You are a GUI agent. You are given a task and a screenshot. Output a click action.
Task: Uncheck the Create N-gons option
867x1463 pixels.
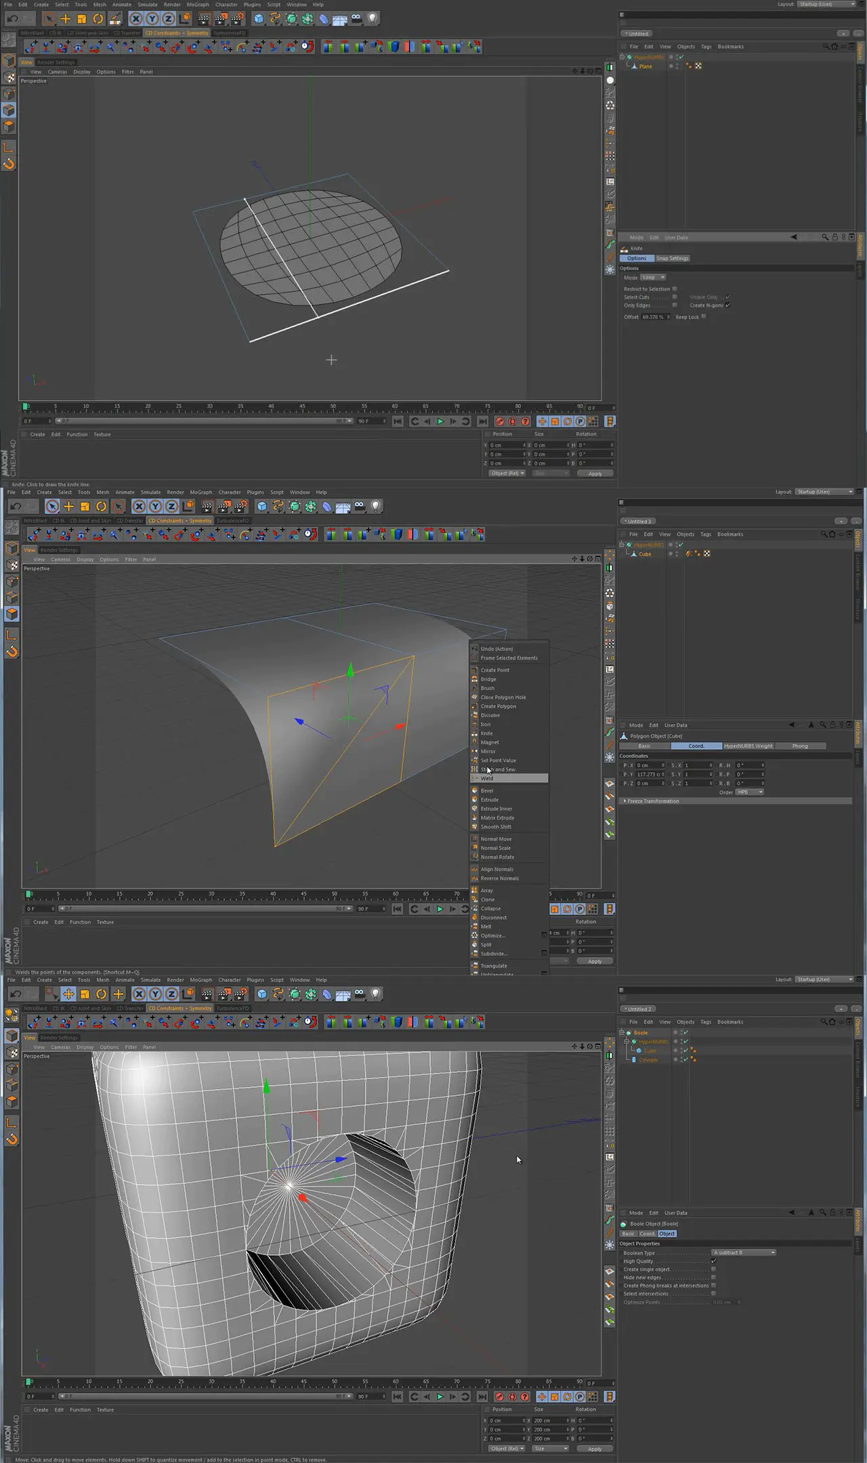click(728, 305)
